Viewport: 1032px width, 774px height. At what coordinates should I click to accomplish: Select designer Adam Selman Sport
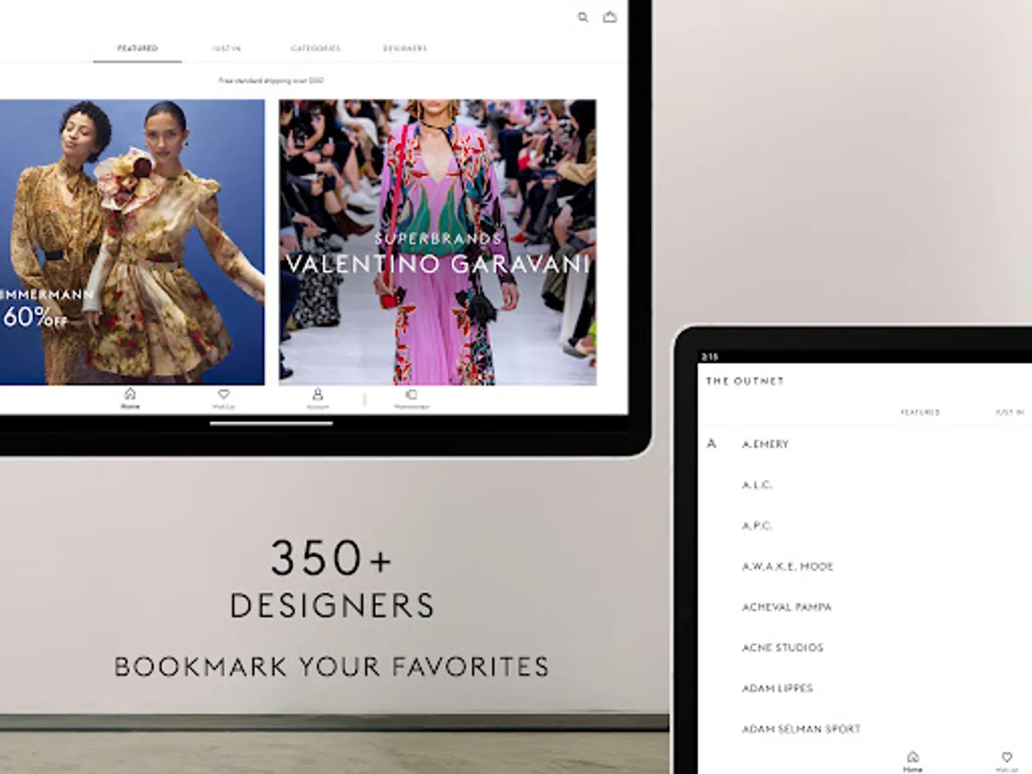click(801, 729)
